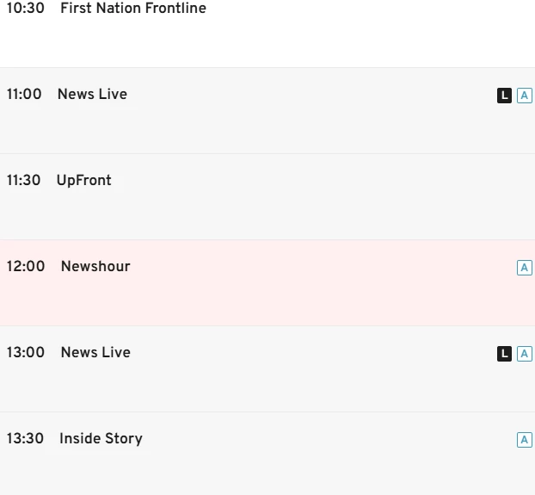Click the A badge on 13:00 News Live
The height and width of the screenshot is (495, 535).
click(x=525, y=354)
